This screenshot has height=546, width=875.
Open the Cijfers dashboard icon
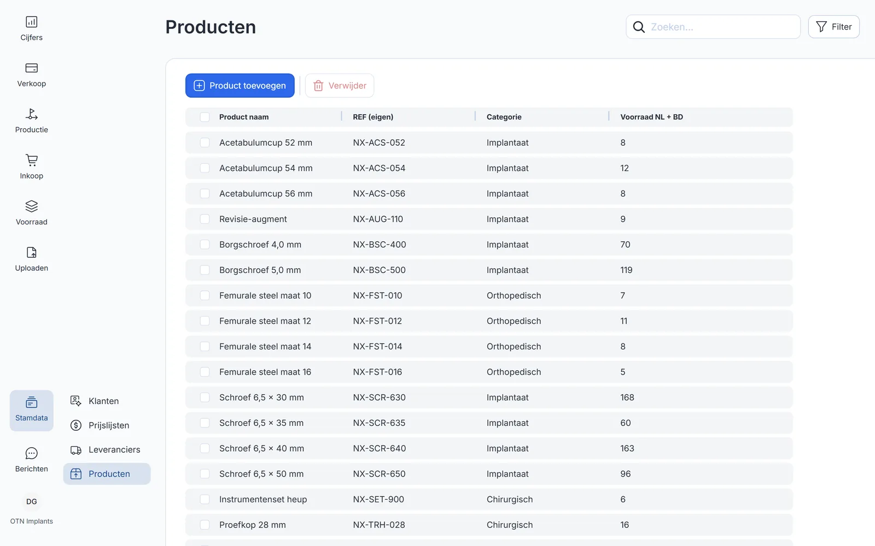pos(32,22)
